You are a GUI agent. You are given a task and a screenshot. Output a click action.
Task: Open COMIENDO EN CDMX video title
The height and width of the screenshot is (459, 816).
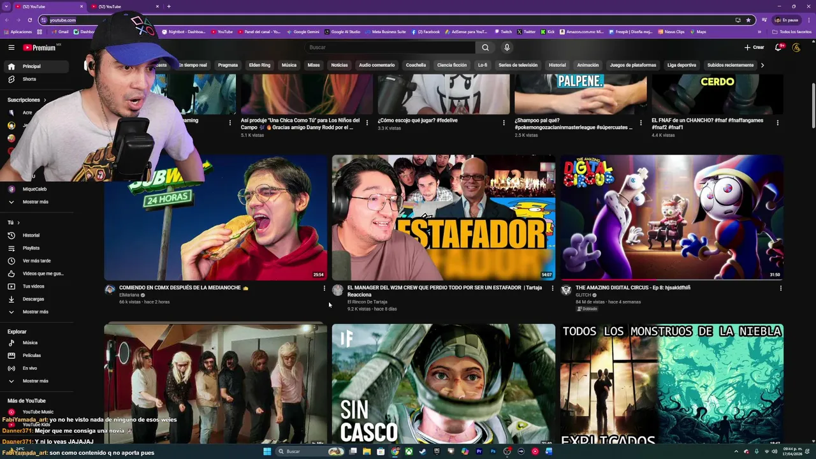click(184, 288)
